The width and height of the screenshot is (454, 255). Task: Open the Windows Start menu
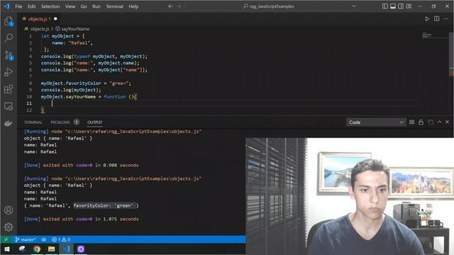pyautogui.click(x=7, y=249)
